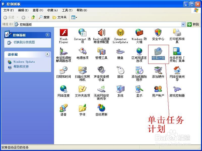Click the 搜索 toolbar button
This screenshot has width=202, height=151.
coord(44,17)
